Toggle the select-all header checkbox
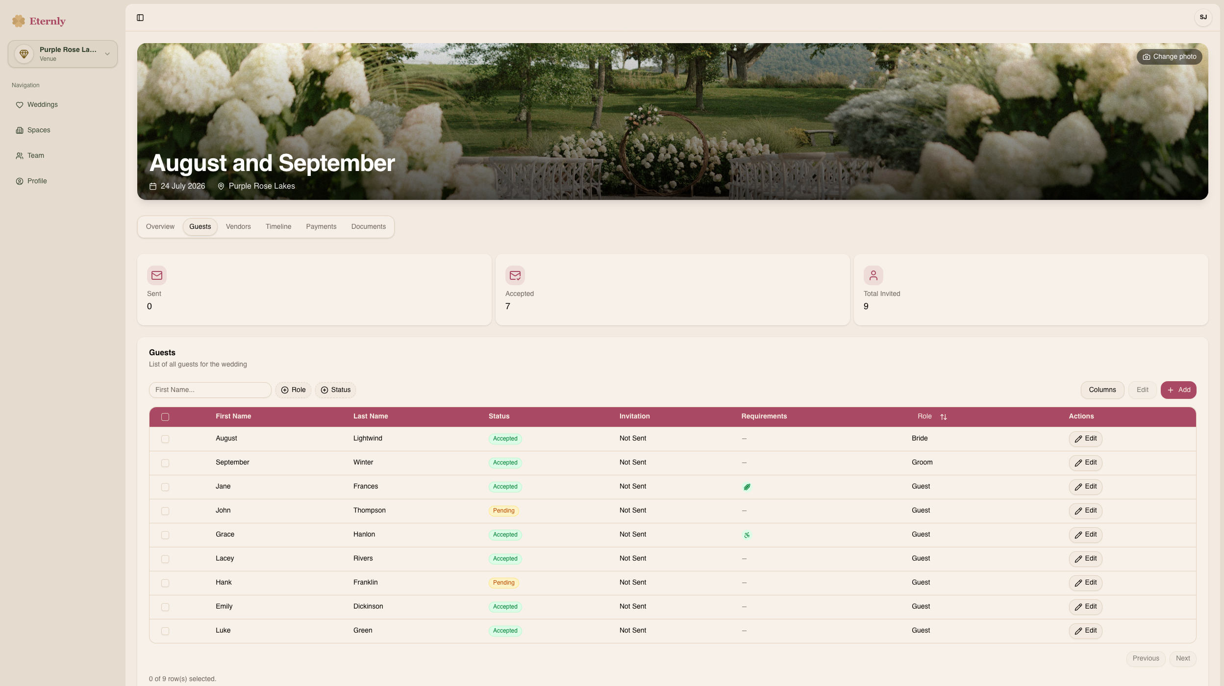This screenshot has width=1224, height=686. pos(165,417)
